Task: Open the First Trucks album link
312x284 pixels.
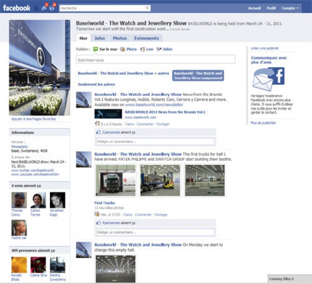Action: coord(105,203)
